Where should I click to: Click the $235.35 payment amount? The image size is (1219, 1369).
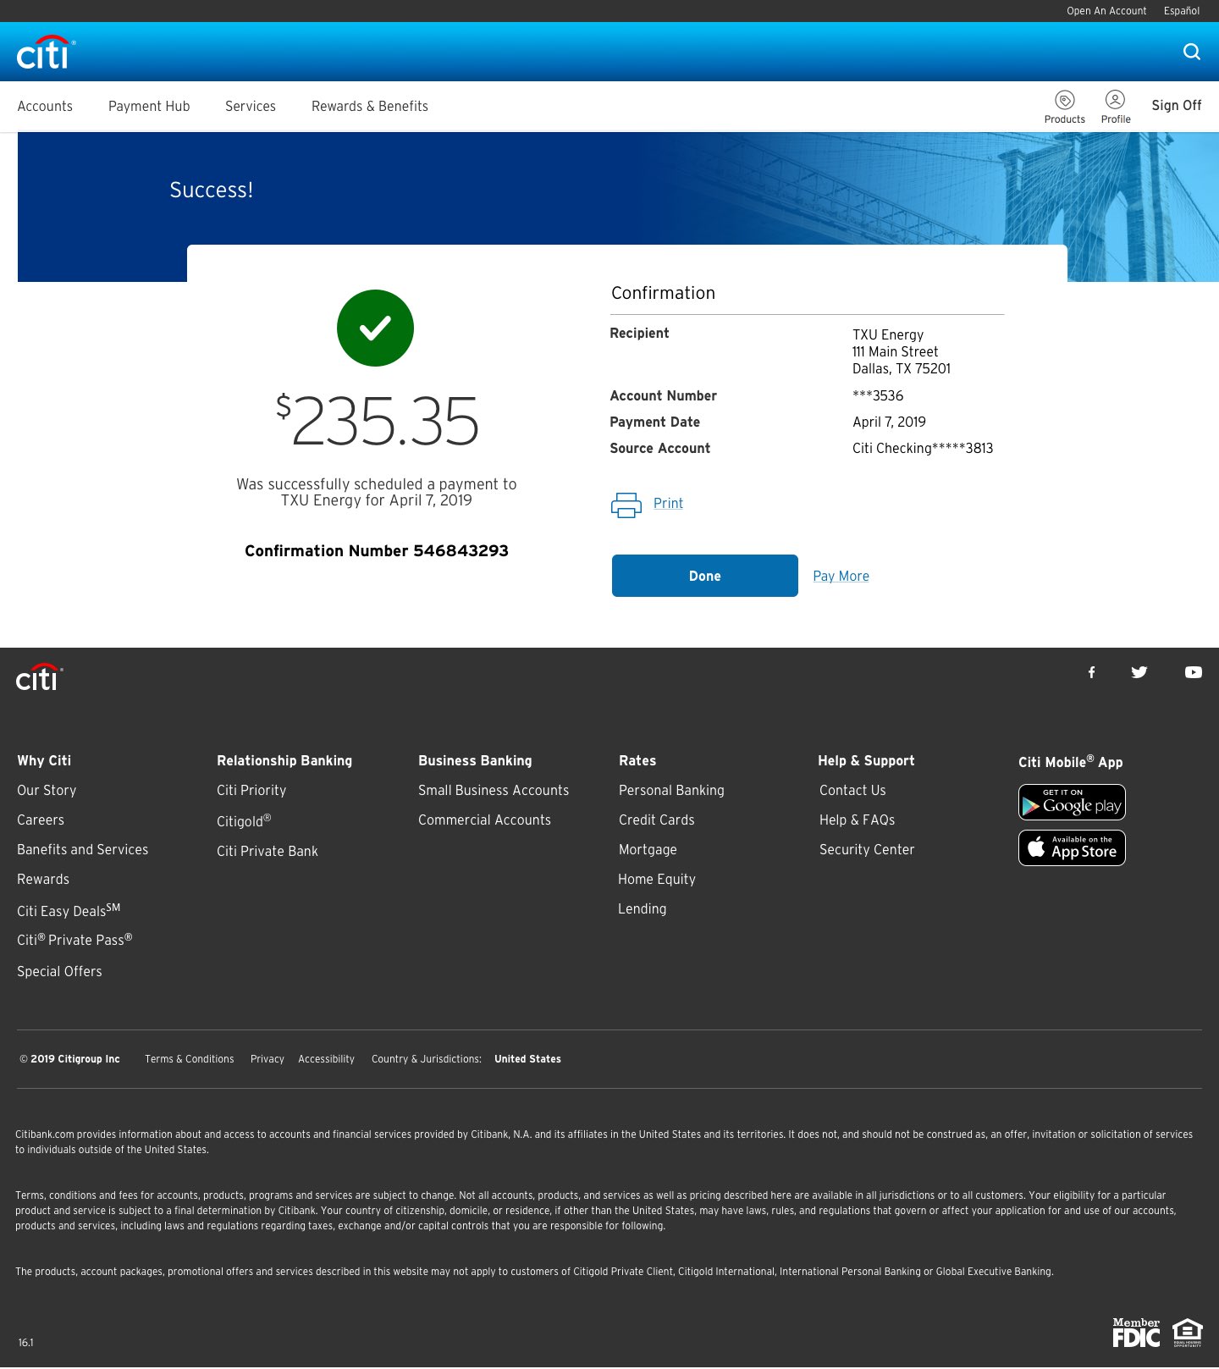(x=378, y=421)
